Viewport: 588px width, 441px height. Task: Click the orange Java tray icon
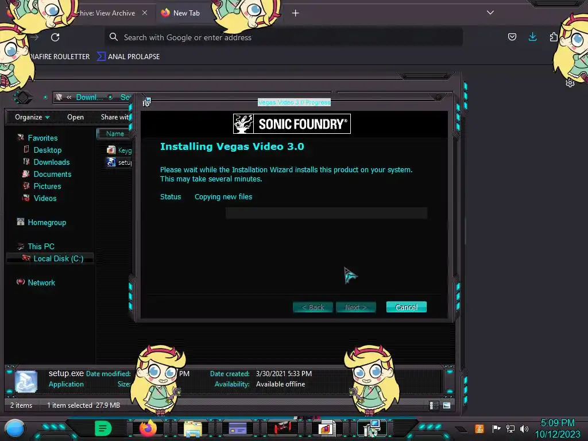[479, 428]
